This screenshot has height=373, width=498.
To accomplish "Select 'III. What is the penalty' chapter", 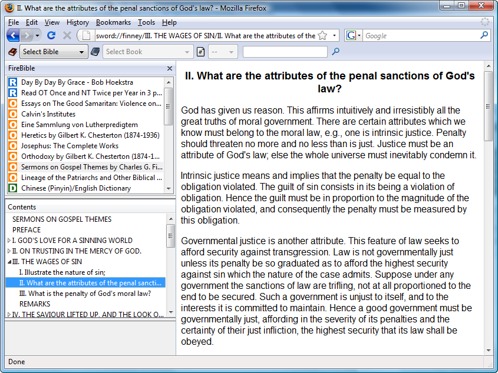I will 85,294.
